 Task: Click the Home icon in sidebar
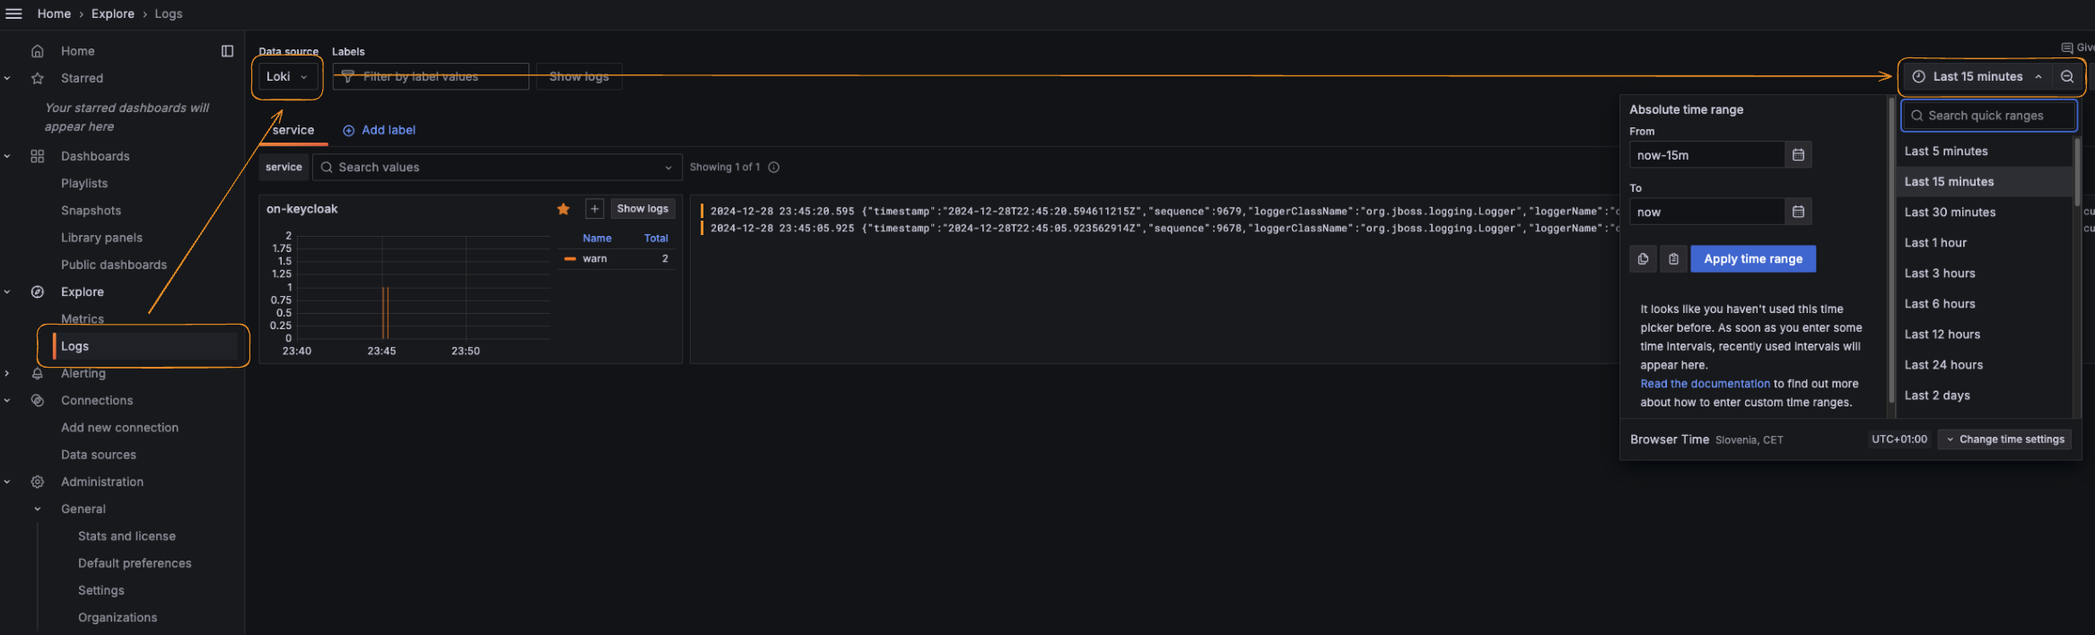pos(38,51)
